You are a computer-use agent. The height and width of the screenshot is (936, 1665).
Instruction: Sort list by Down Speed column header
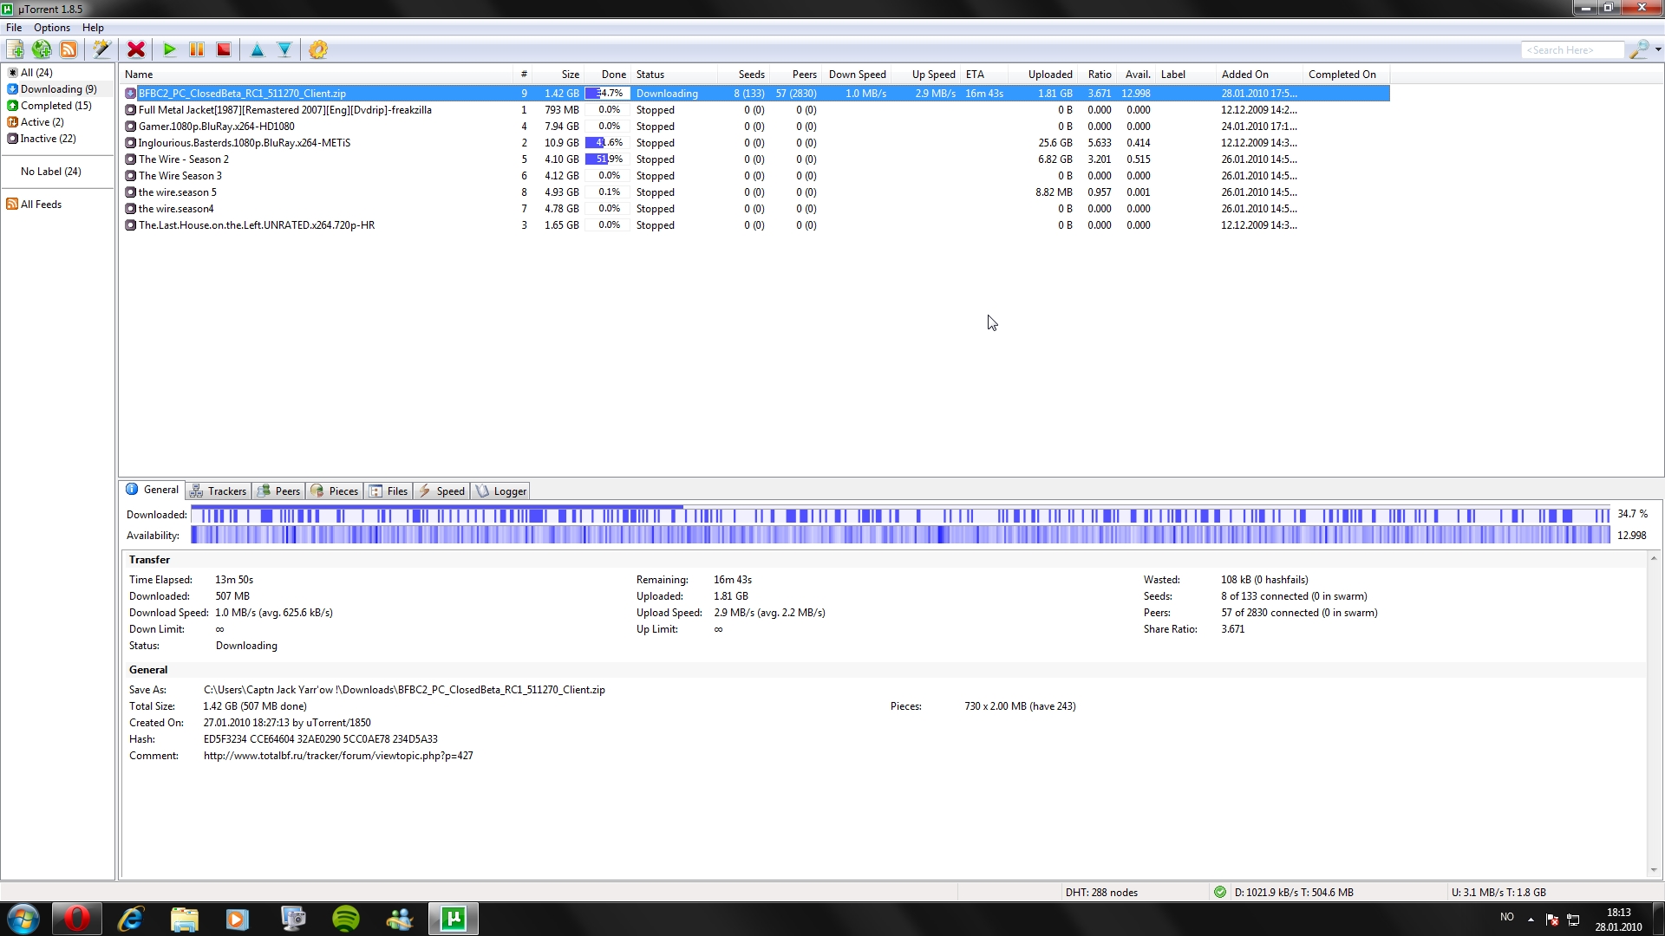point(856,75)
